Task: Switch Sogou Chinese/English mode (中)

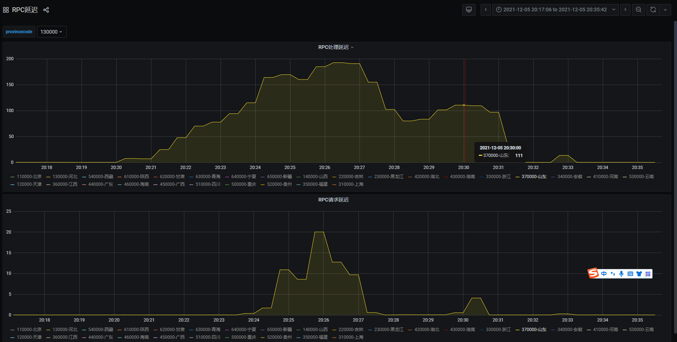Action: tap(604, 274)
